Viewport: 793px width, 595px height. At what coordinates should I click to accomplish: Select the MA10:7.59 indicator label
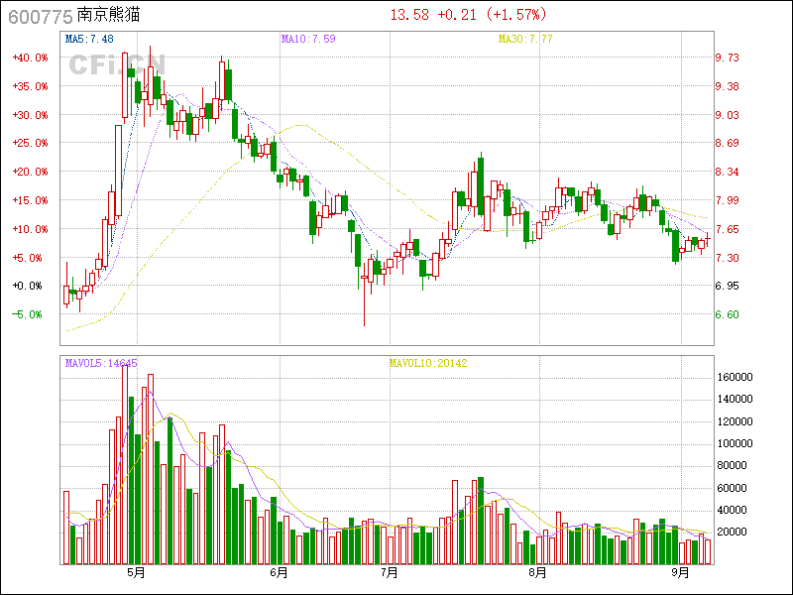point(308,39)
